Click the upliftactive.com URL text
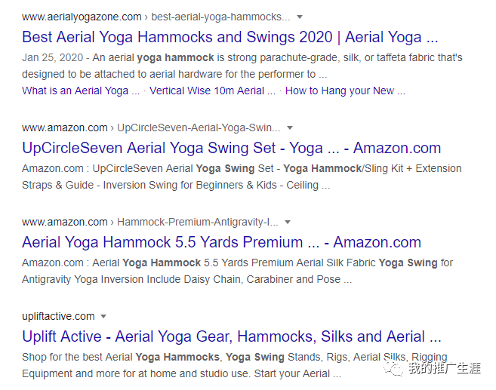 pos(58,316)
